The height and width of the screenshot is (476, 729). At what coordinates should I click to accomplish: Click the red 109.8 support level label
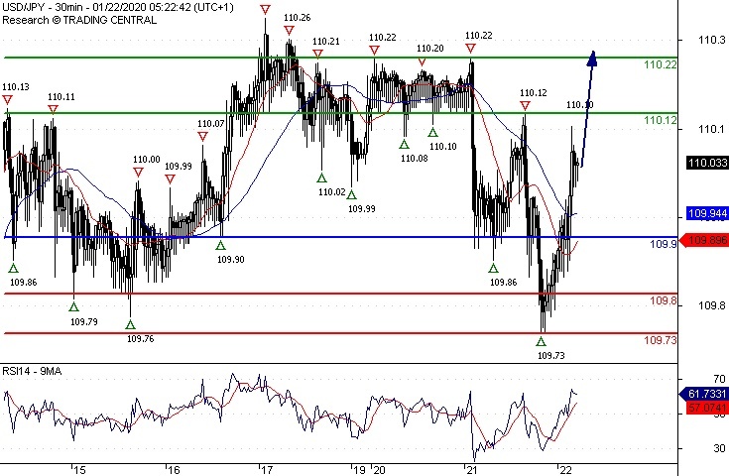(x=664, y=300)
